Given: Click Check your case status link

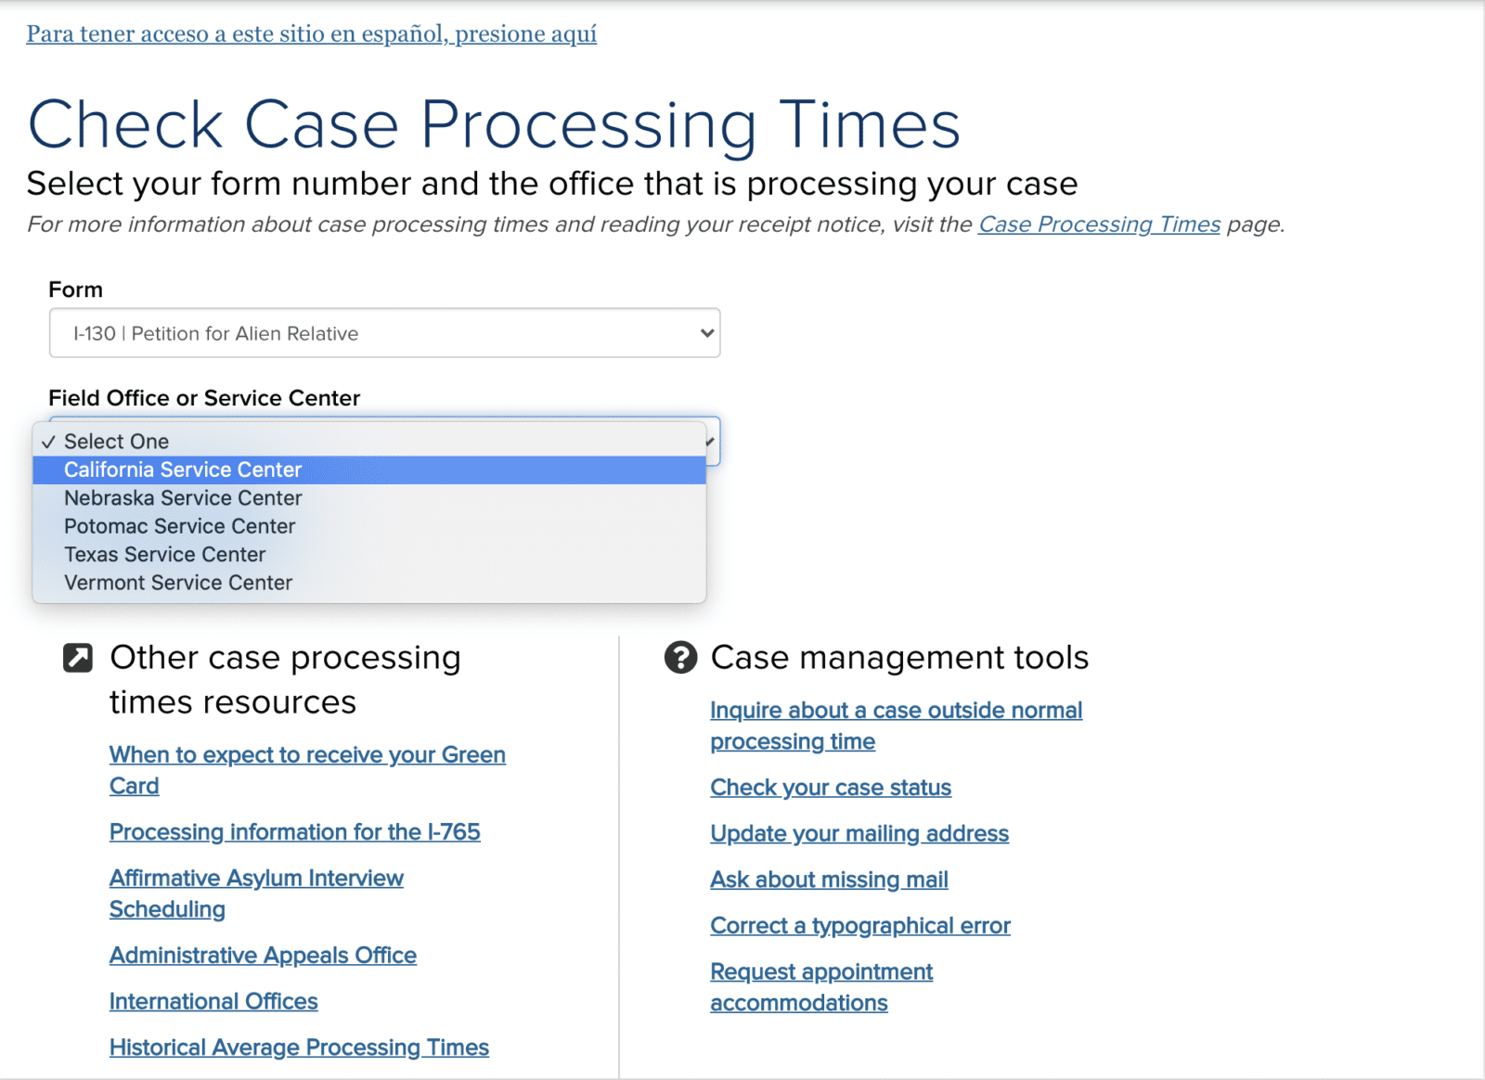Looking at the screenshot, I should coord(831,788).
